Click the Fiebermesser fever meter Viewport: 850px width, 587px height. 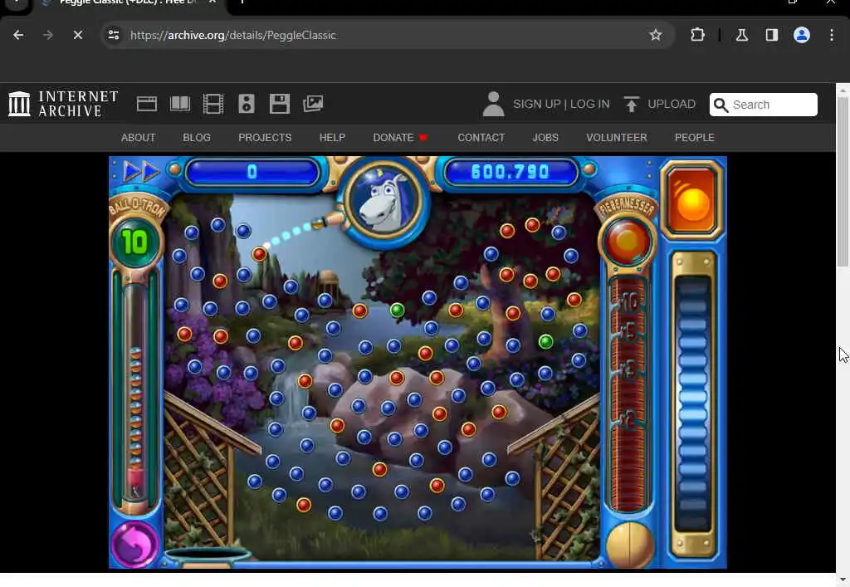(x=628, y=394)
